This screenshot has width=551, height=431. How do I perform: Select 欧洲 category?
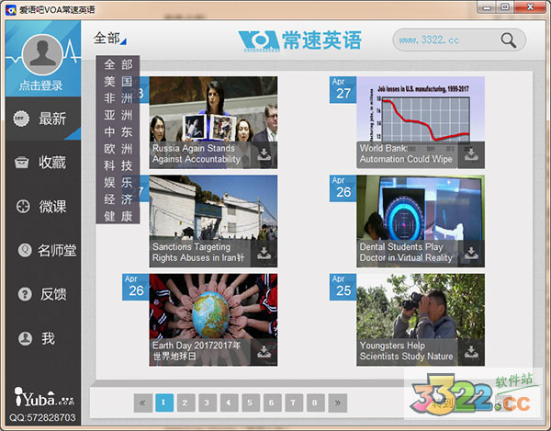click(x=118, y=149)
